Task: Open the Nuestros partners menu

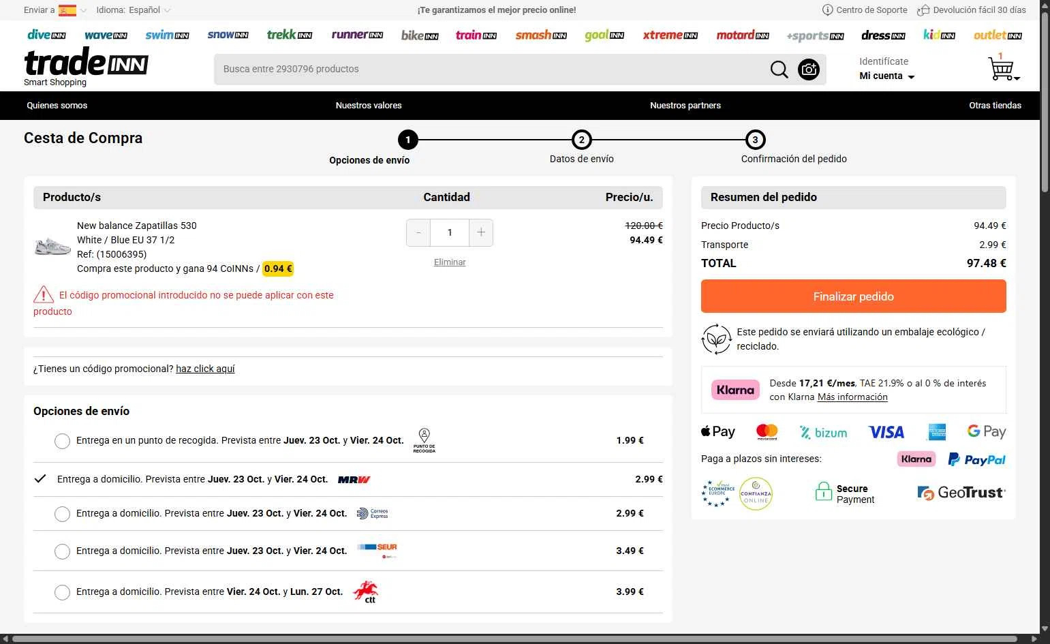Action: pyautogui.click(x=685, y=106)
